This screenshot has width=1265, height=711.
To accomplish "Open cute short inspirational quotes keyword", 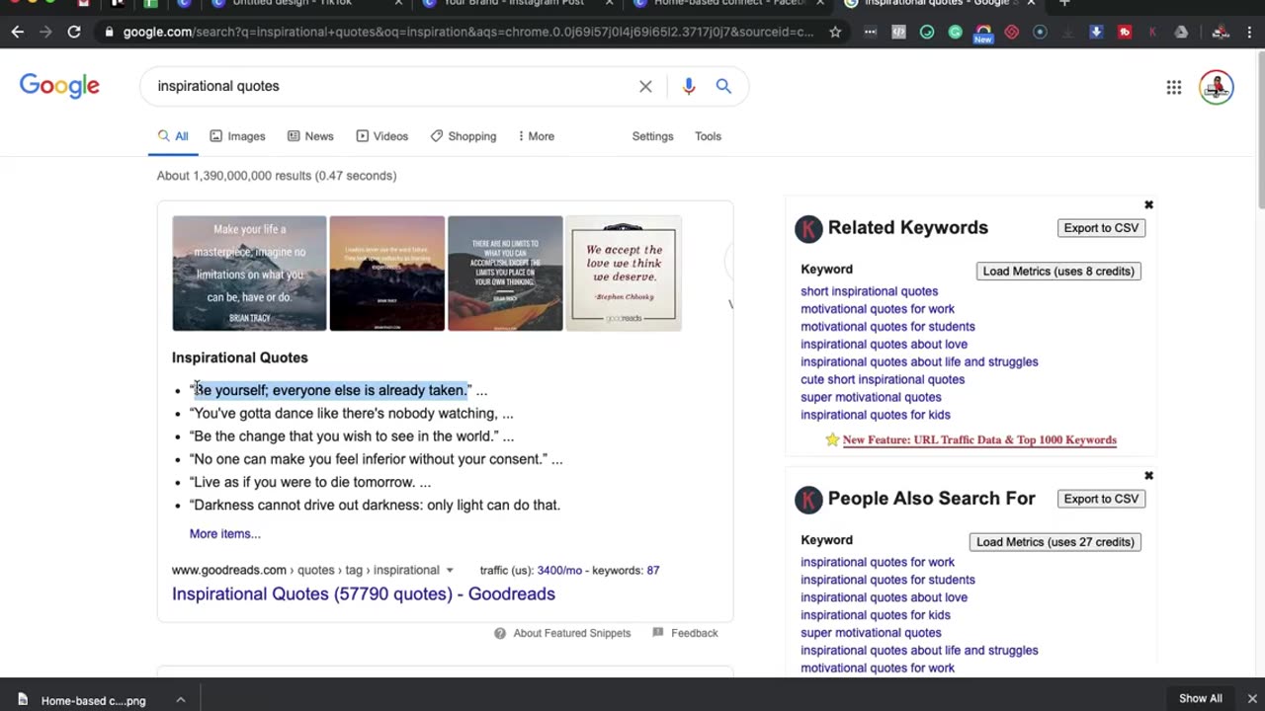I will pos(883,379).
